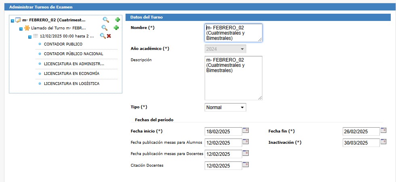Open calendar for Fecha publicación mesas para Alumnos
The width and height of the screenshot is (396, 182).
tap(245, 141)
